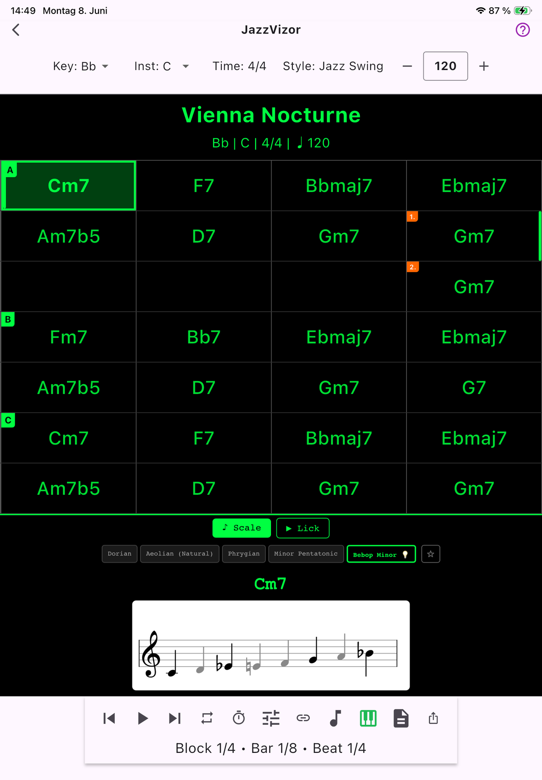
Task: Switch to Scale mode
Action: (242, 528)
